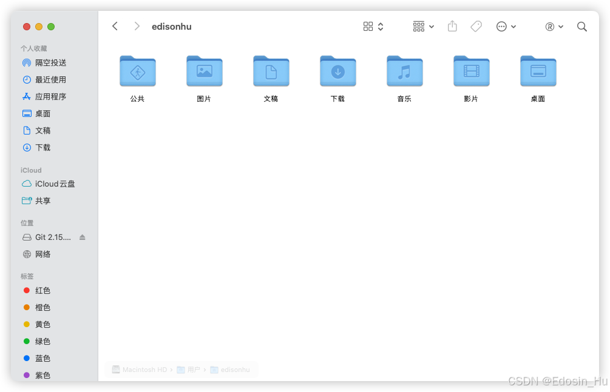Image resolution: width=610 pixels, height=392 pixels.
Task: Open the 影片 folder
Action: 471,71
